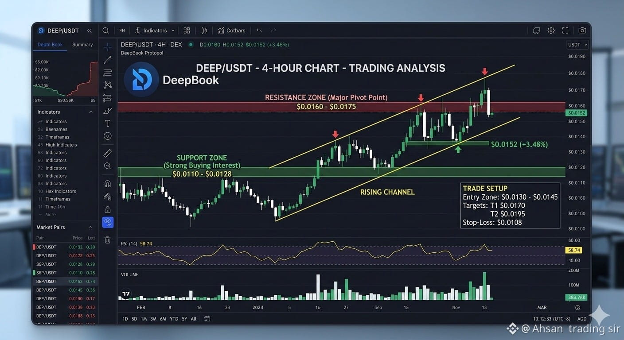
Task: Set time range to 1M
Action: click(x=144, y=319)
